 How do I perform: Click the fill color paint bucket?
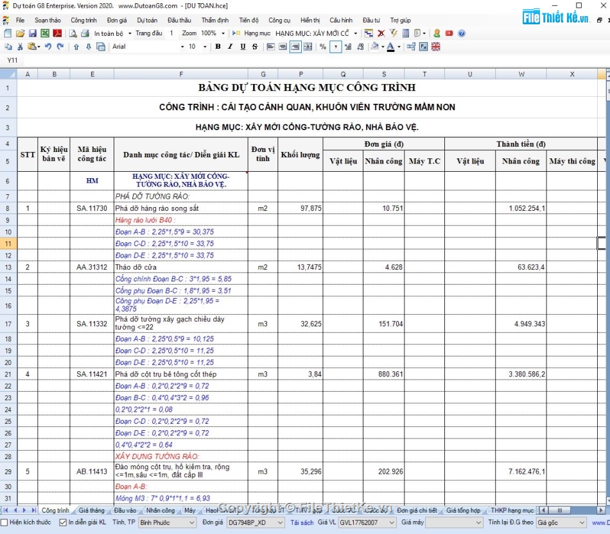(x=374, y=47)
